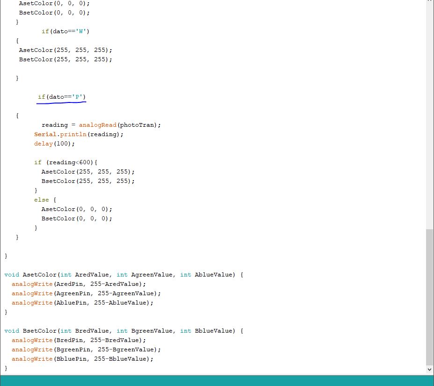Click BsetColor(255, 255, 255); under reading<600

tap(88, 181)
